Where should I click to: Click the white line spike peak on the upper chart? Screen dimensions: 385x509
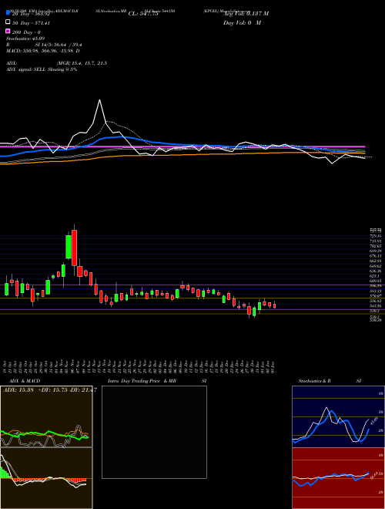click(x=99, y=100)
